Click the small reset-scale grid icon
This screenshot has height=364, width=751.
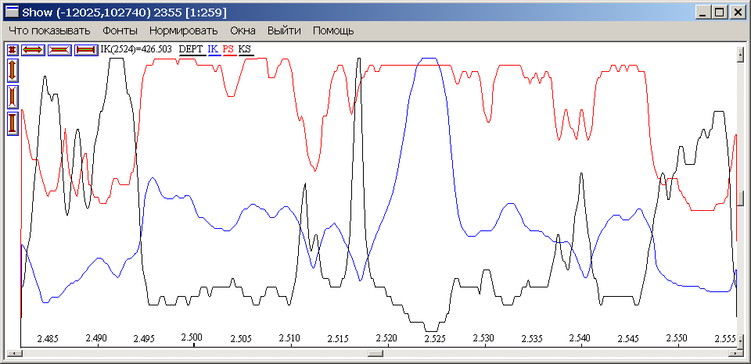(13, 50)
